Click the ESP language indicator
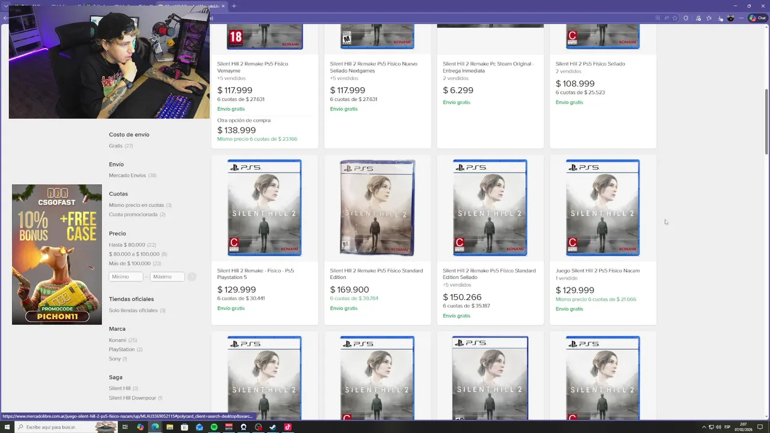The width and height of the screenshot is (770, 433). 727,427
